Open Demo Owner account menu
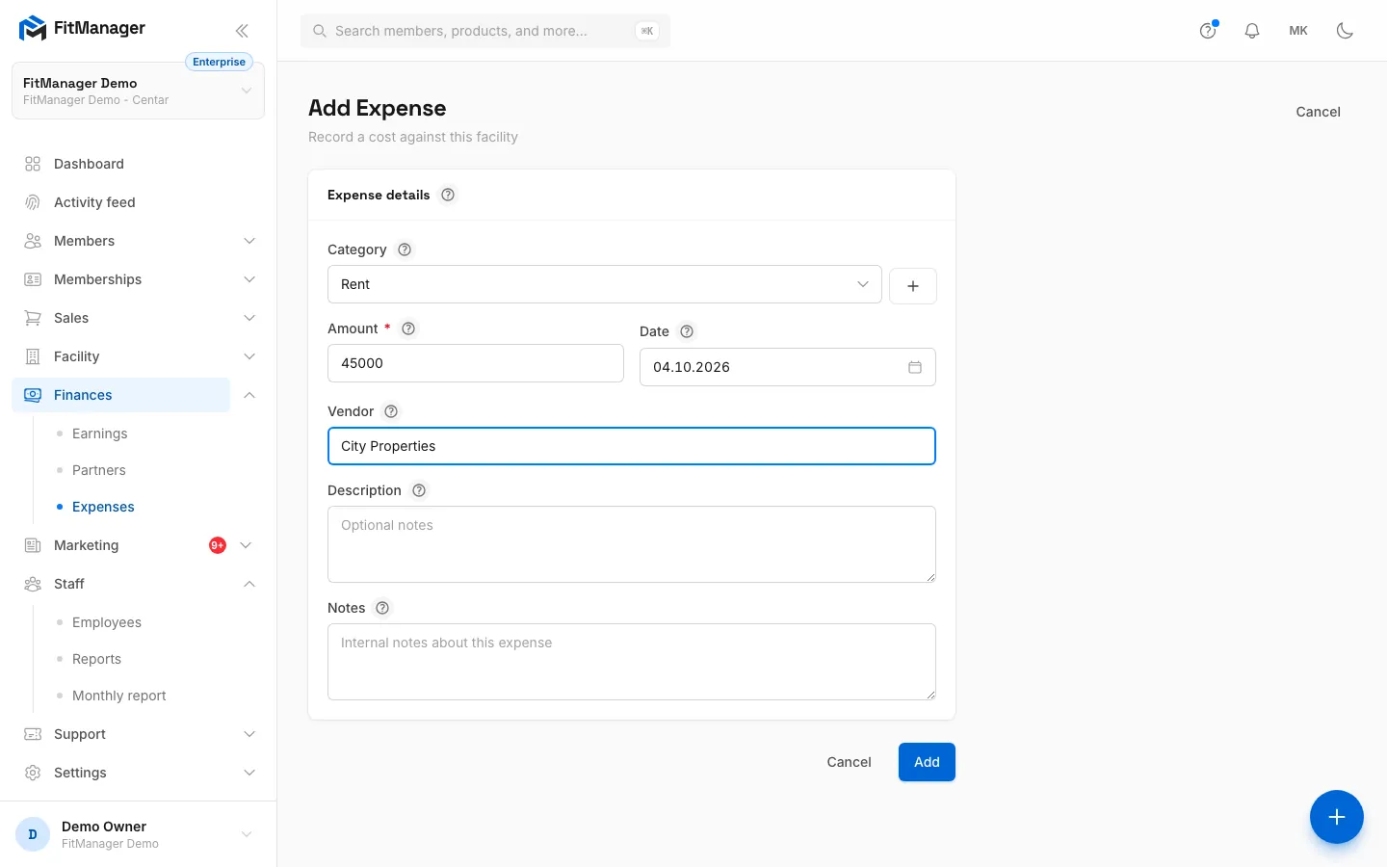Viewport: 1387px width, 867px height. pyautogui.click(x=138, y=834)
